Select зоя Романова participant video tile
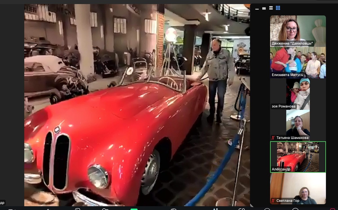338x210 pixels. pyautogui.click(x=298, y=94)
